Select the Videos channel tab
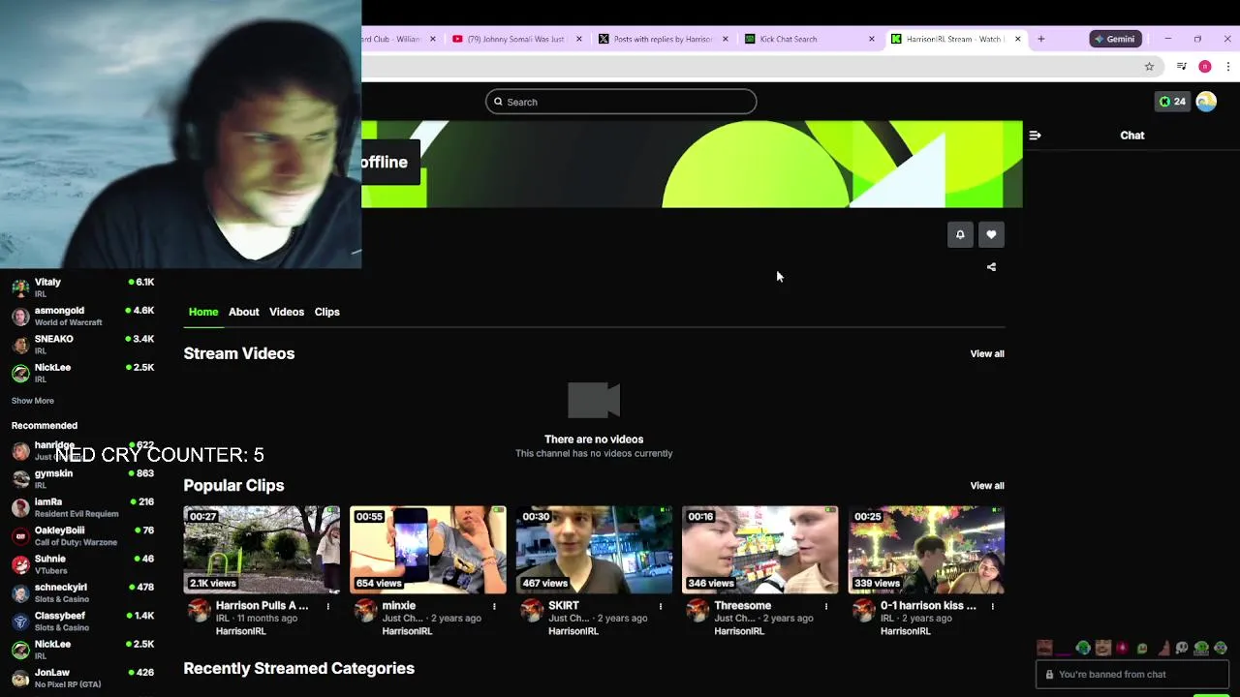Screen dimensions: 1240x697 pyautogui.click(x=287, y=312)
